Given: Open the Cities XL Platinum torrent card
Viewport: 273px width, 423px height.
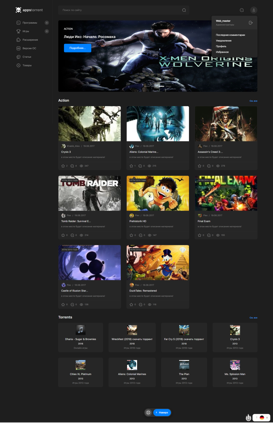Looking at the screenshot, I should point(81,373).
